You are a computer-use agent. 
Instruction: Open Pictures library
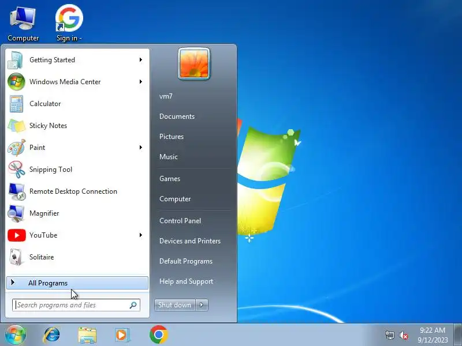(x=172, y=137)
